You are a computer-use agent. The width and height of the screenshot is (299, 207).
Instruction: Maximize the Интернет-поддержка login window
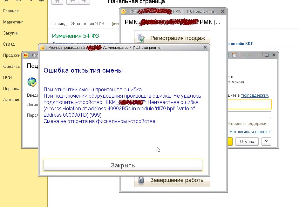coord(267,55)
